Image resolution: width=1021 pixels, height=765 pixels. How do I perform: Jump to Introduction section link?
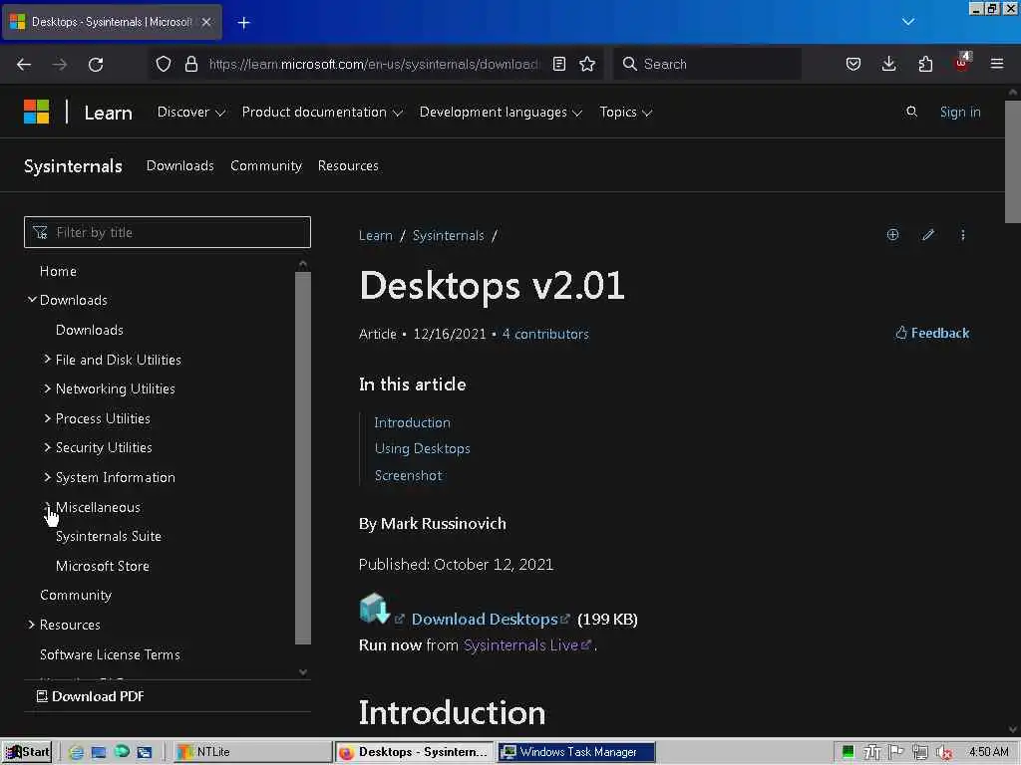point(412,422)
